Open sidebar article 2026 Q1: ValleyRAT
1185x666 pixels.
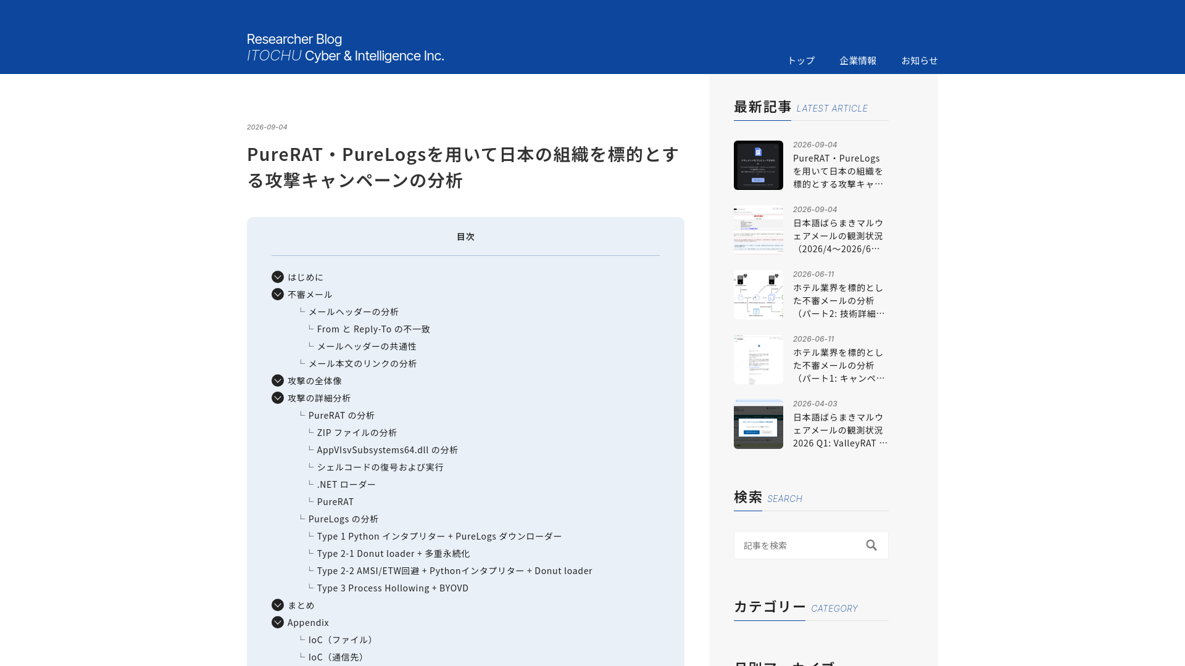(840, 430)
